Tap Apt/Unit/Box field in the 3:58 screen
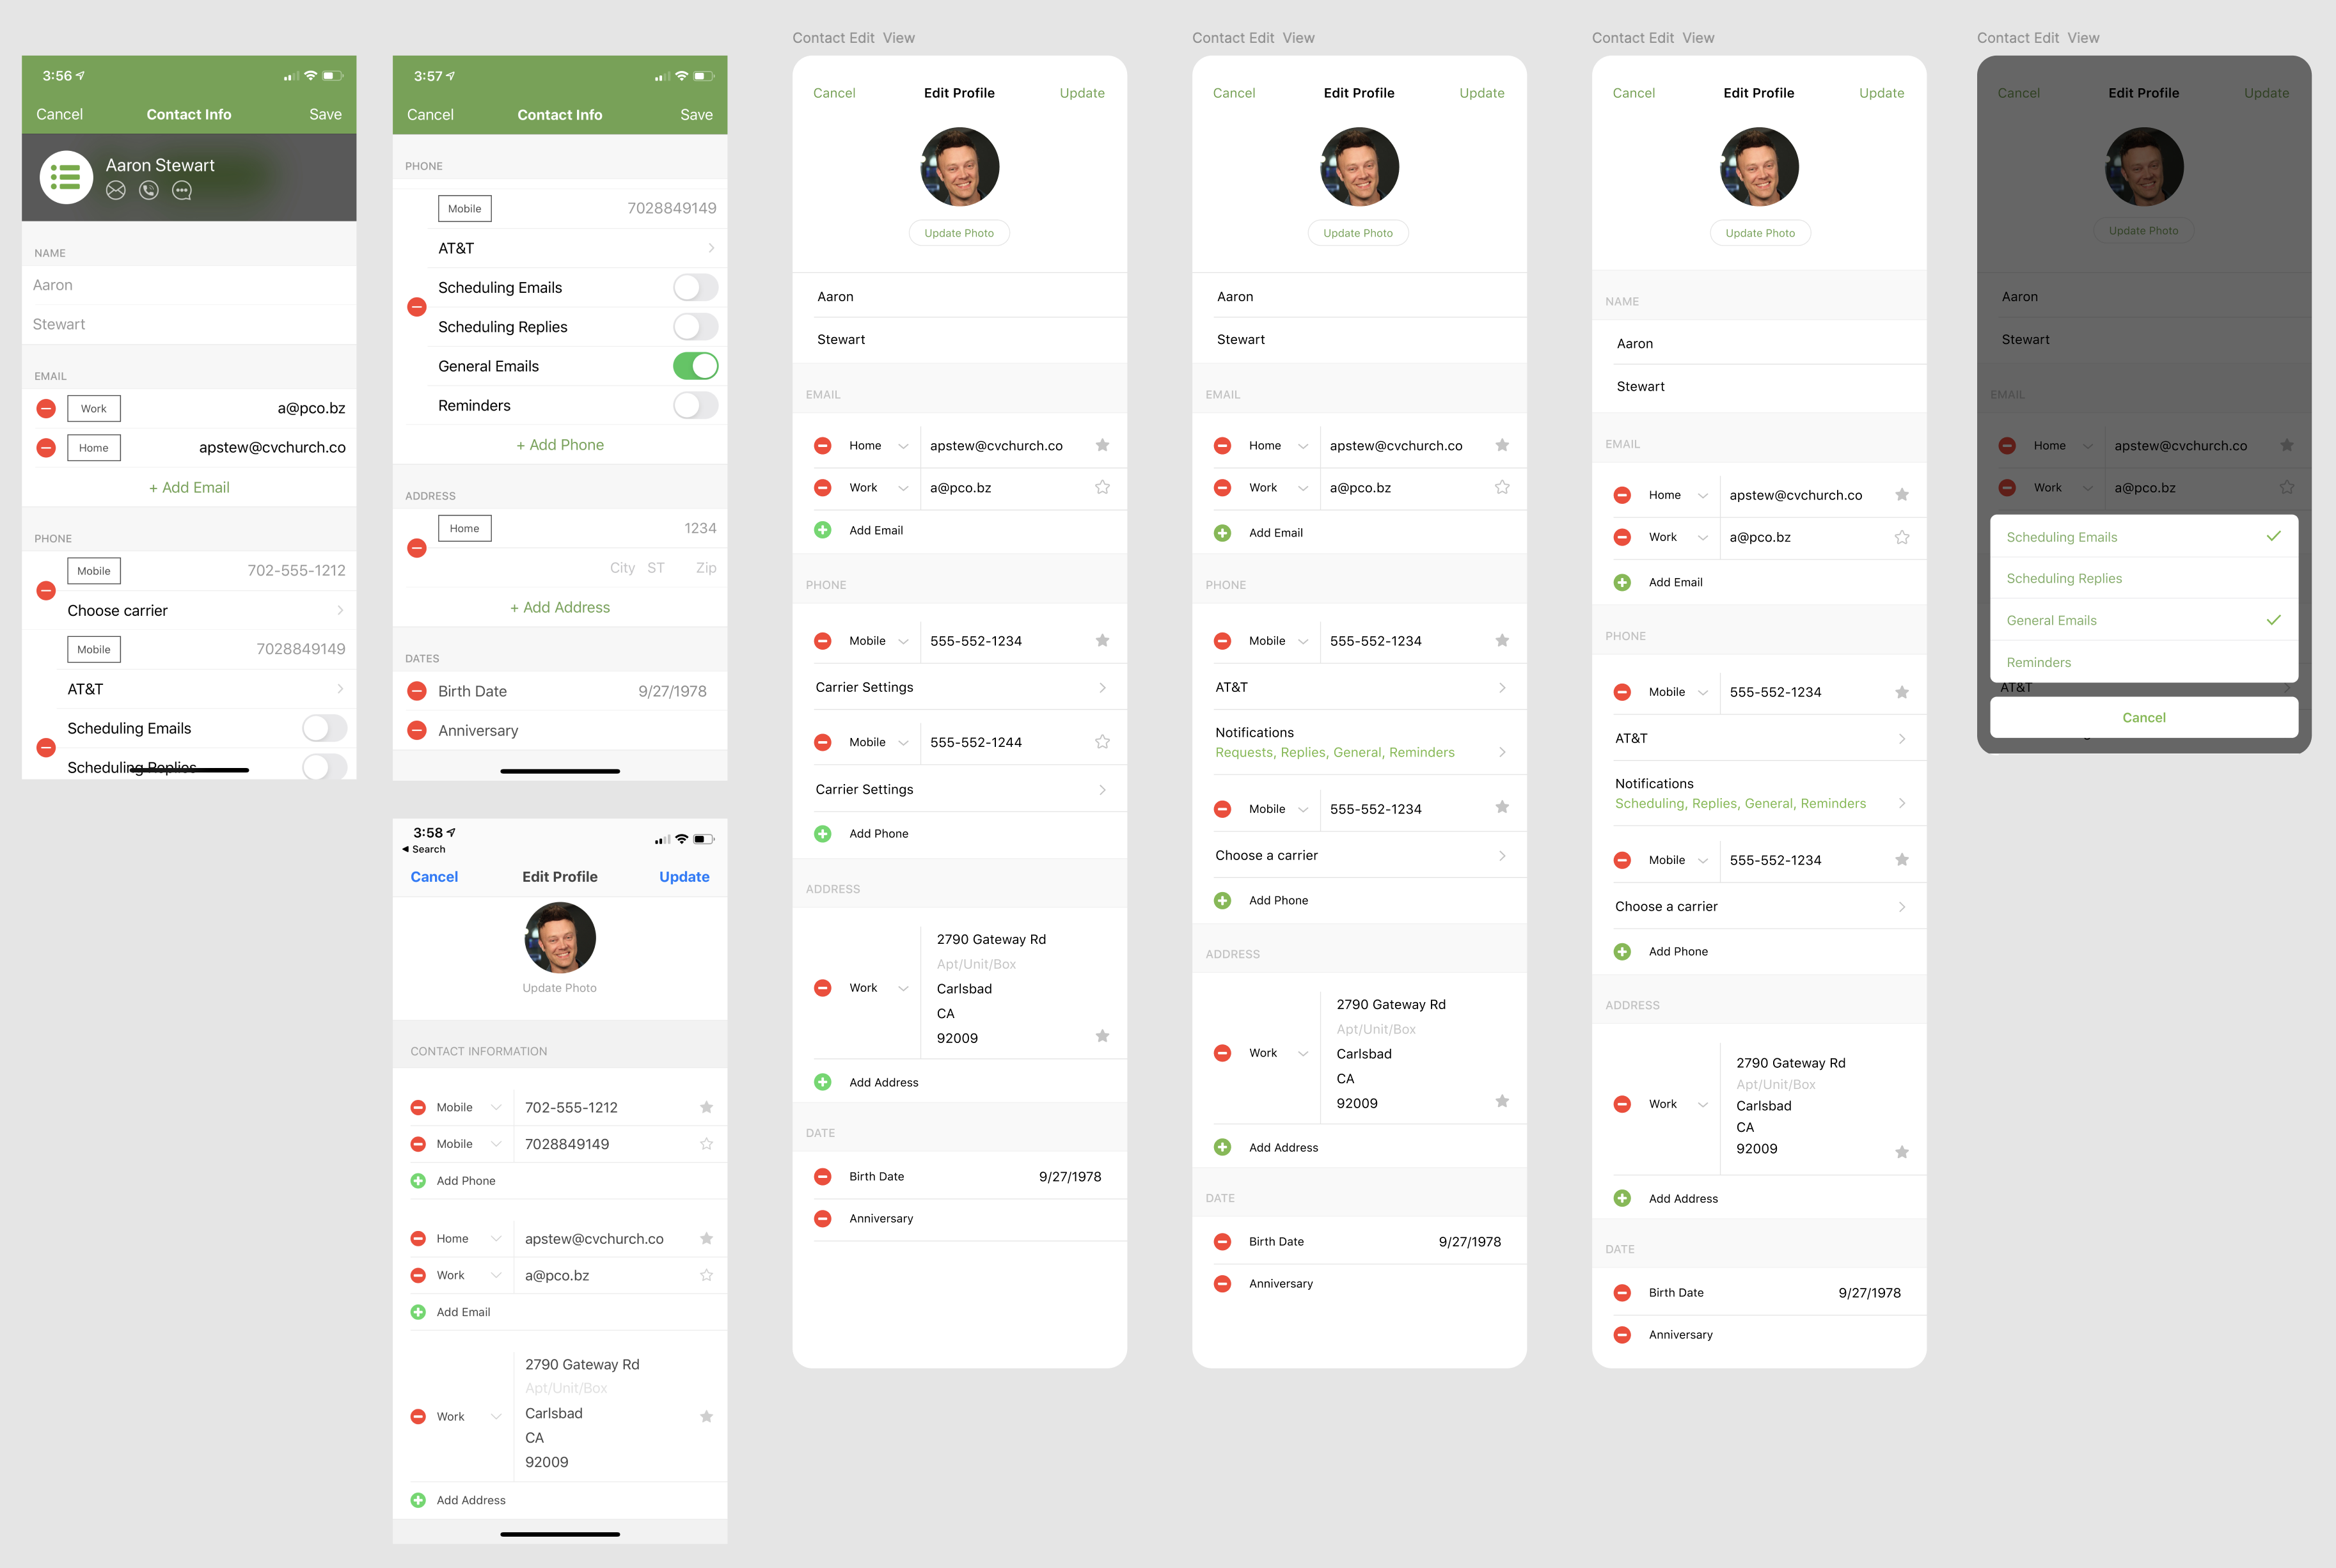 coord(566,1388)
